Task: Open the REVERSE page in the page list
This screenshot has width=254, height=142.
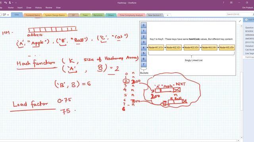Action: click(x=249, y=31)
